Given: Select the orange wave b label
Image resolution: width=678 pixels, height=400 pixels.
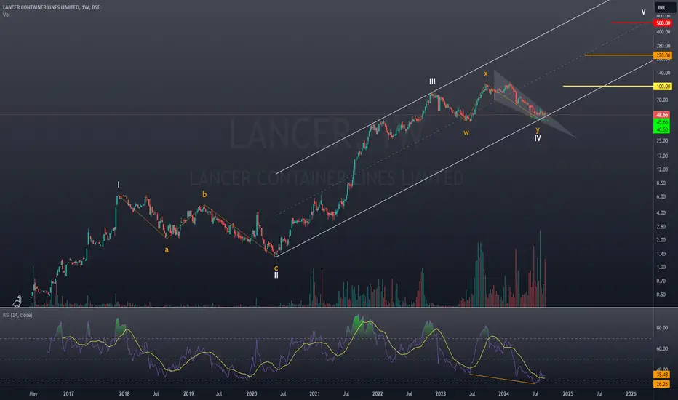Looking at the screenshot, I should pyautogui.click(x=204, y=195).
